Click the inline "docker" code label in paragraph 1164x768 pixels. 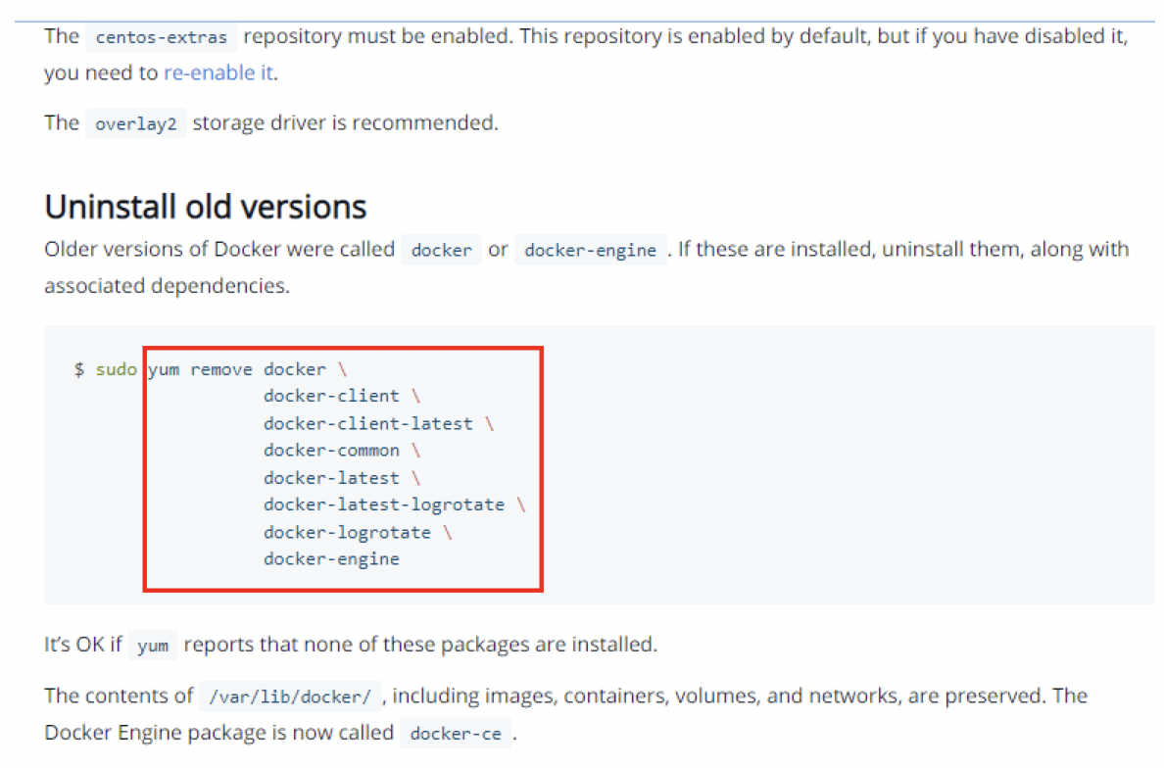tap(441, 250)
